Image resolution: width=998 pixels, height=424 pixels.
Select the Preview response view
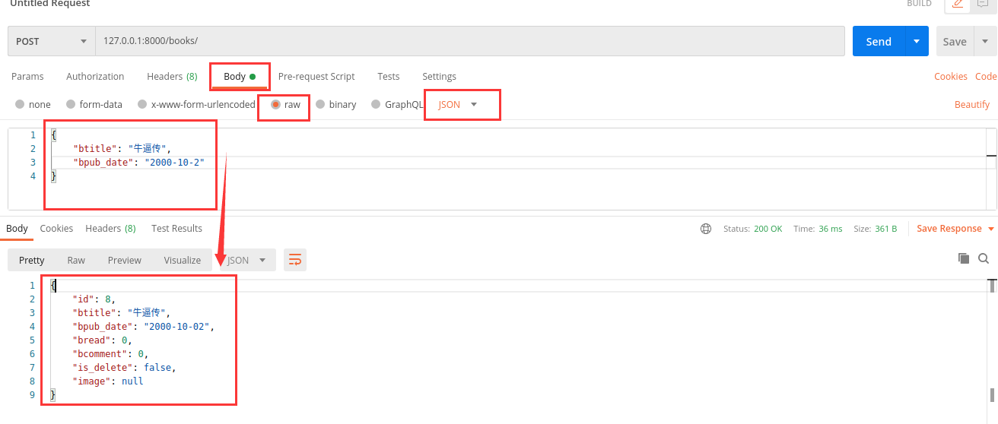[x=125, y=260]
